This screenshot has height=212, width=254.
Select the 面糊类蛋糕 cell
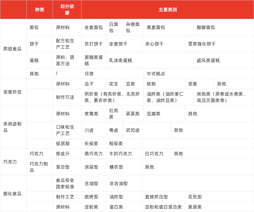click(94, 60)
